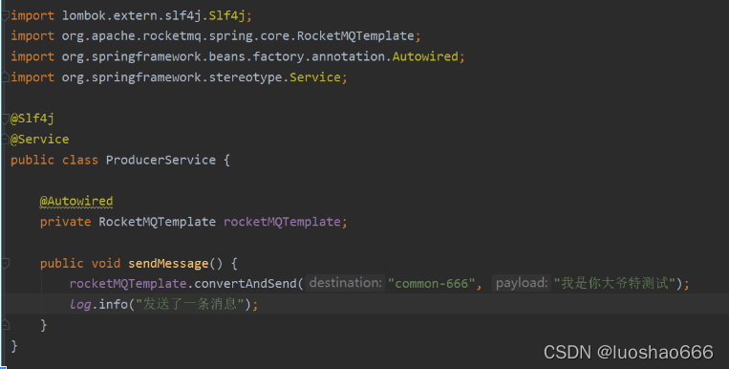729x369 pixels.
Task: Click the sendMessage method name
Action: 168,264
